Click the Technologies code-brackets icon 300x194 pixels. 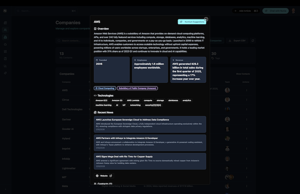[95, 96]
